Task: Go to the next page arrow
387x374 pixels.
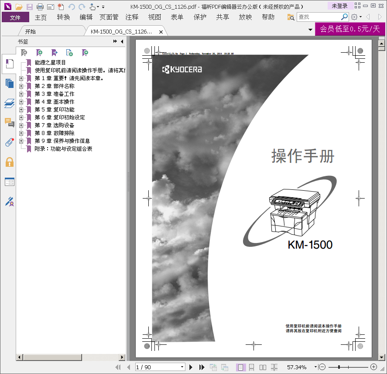Action: 191,367
